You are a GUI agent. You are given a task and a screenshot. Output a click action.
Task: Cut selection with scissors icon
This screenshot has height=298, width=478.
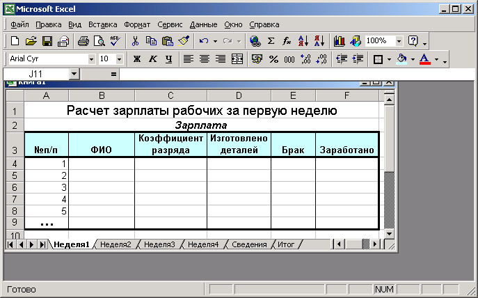coord(135,41)
